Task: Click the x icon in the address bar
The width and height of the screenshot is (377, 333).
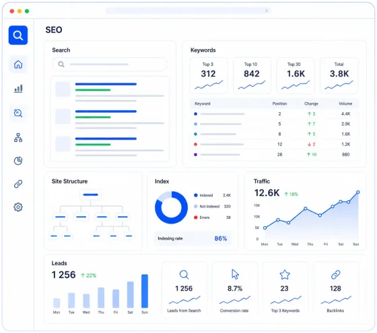Action: pos(267,11)
